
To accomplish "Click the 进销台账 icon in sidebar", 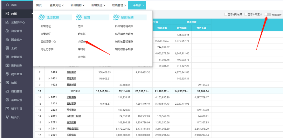I will pyautogui.click(x=7, y=66).
